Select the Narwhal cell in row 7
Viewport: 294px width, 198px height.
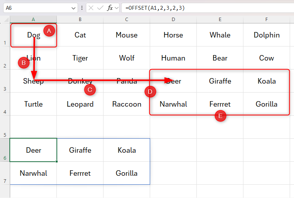pyautogui.click(x=33, y=173)
